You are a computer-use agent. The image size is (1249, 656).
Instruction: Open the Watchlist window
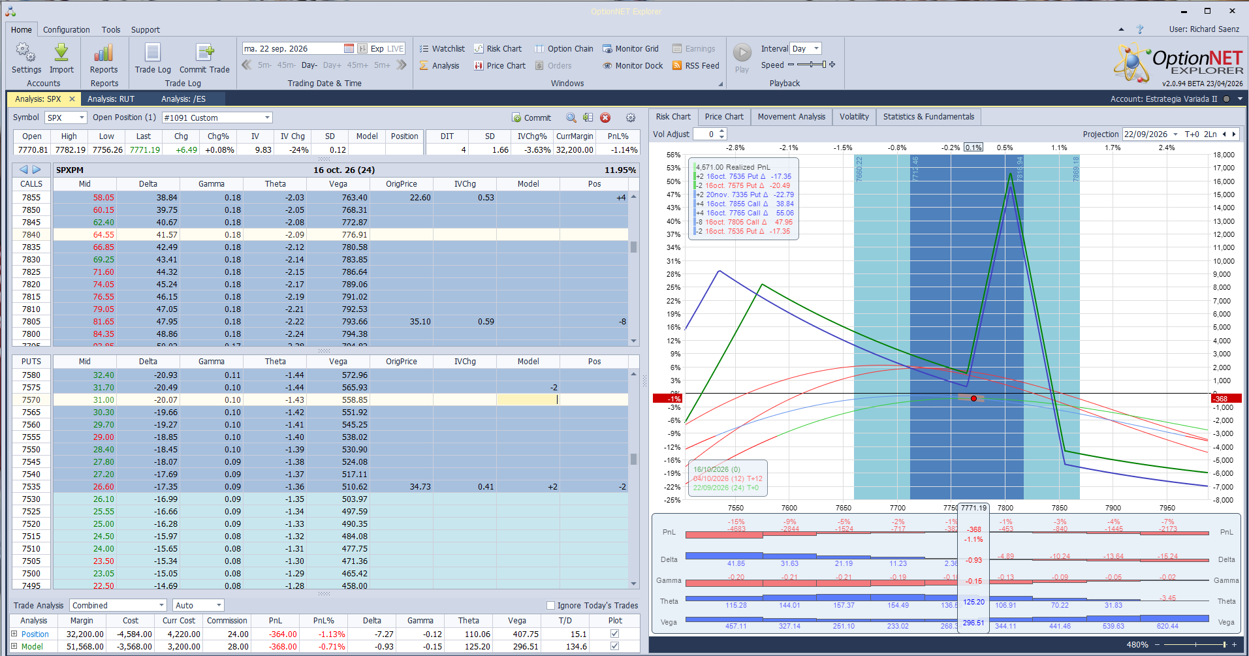tap(442, 48)
